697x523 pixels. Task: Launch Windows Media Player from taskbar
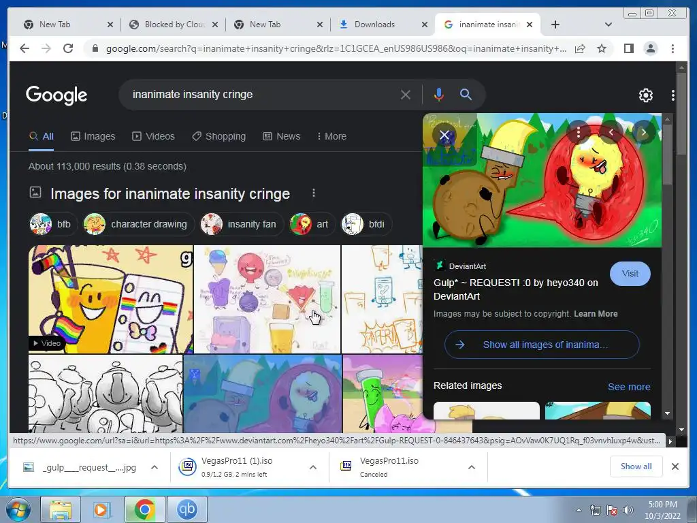[x=102, y=509]
